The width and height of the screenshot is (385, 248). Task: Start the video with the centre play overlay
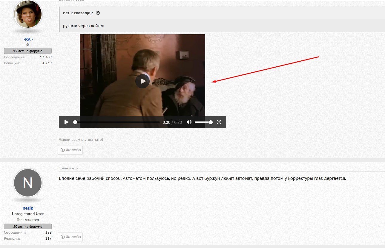[x=142, y=81]
